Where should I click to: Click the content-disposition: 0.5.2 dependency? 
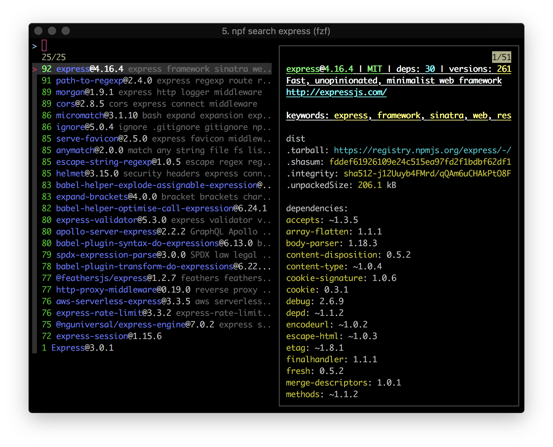[348, 255]
